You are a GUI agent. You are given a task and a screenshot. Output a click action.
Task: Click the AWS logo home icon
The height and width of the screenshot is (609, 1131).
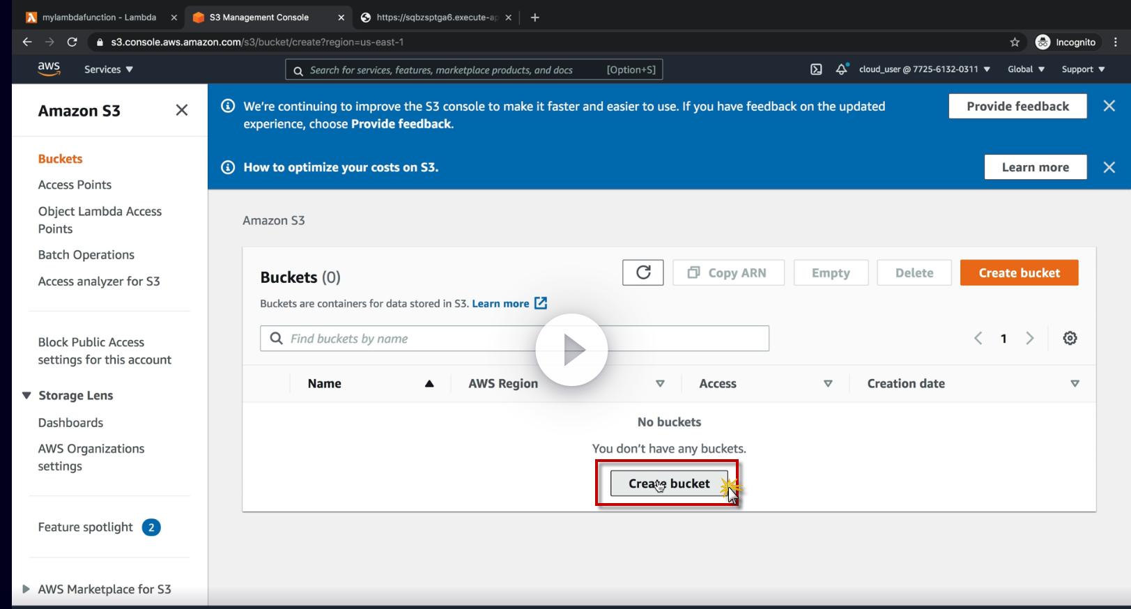coord(49,69)
